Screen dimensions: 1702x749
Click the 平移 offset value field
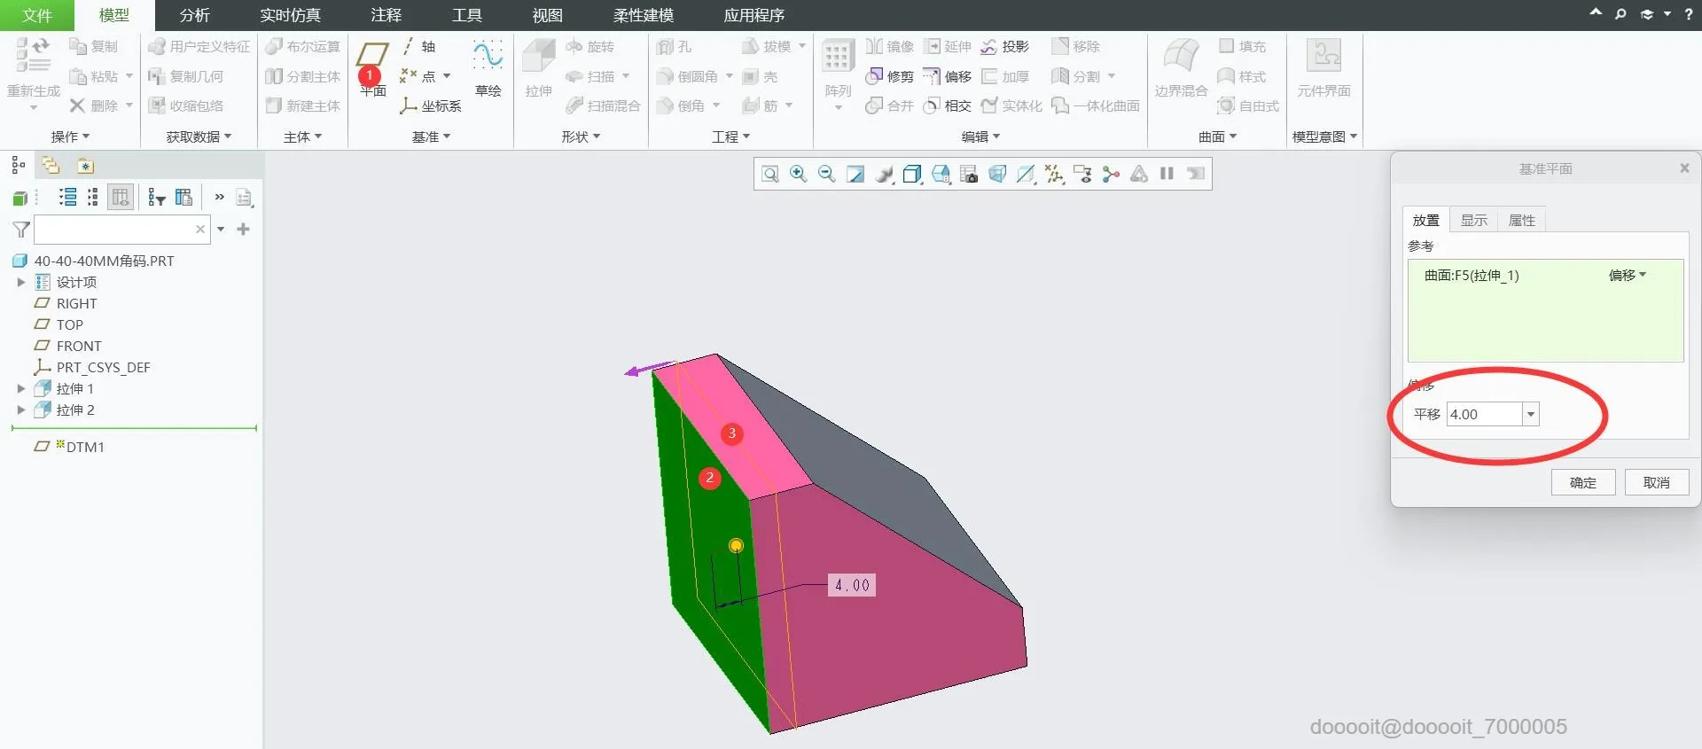[x=1485, y=414]
